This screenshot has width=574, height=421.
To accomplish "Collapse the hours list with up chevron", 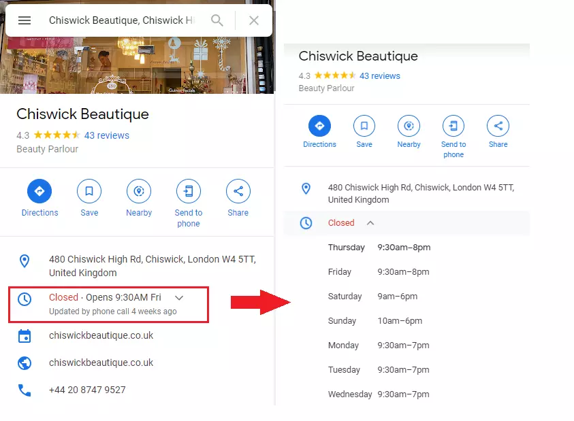I will point(370,223).
